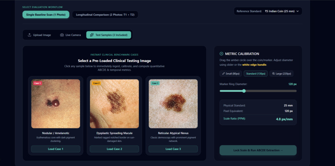Click the Dysplastic Spreading Macule title

click(x=114, y=133)
